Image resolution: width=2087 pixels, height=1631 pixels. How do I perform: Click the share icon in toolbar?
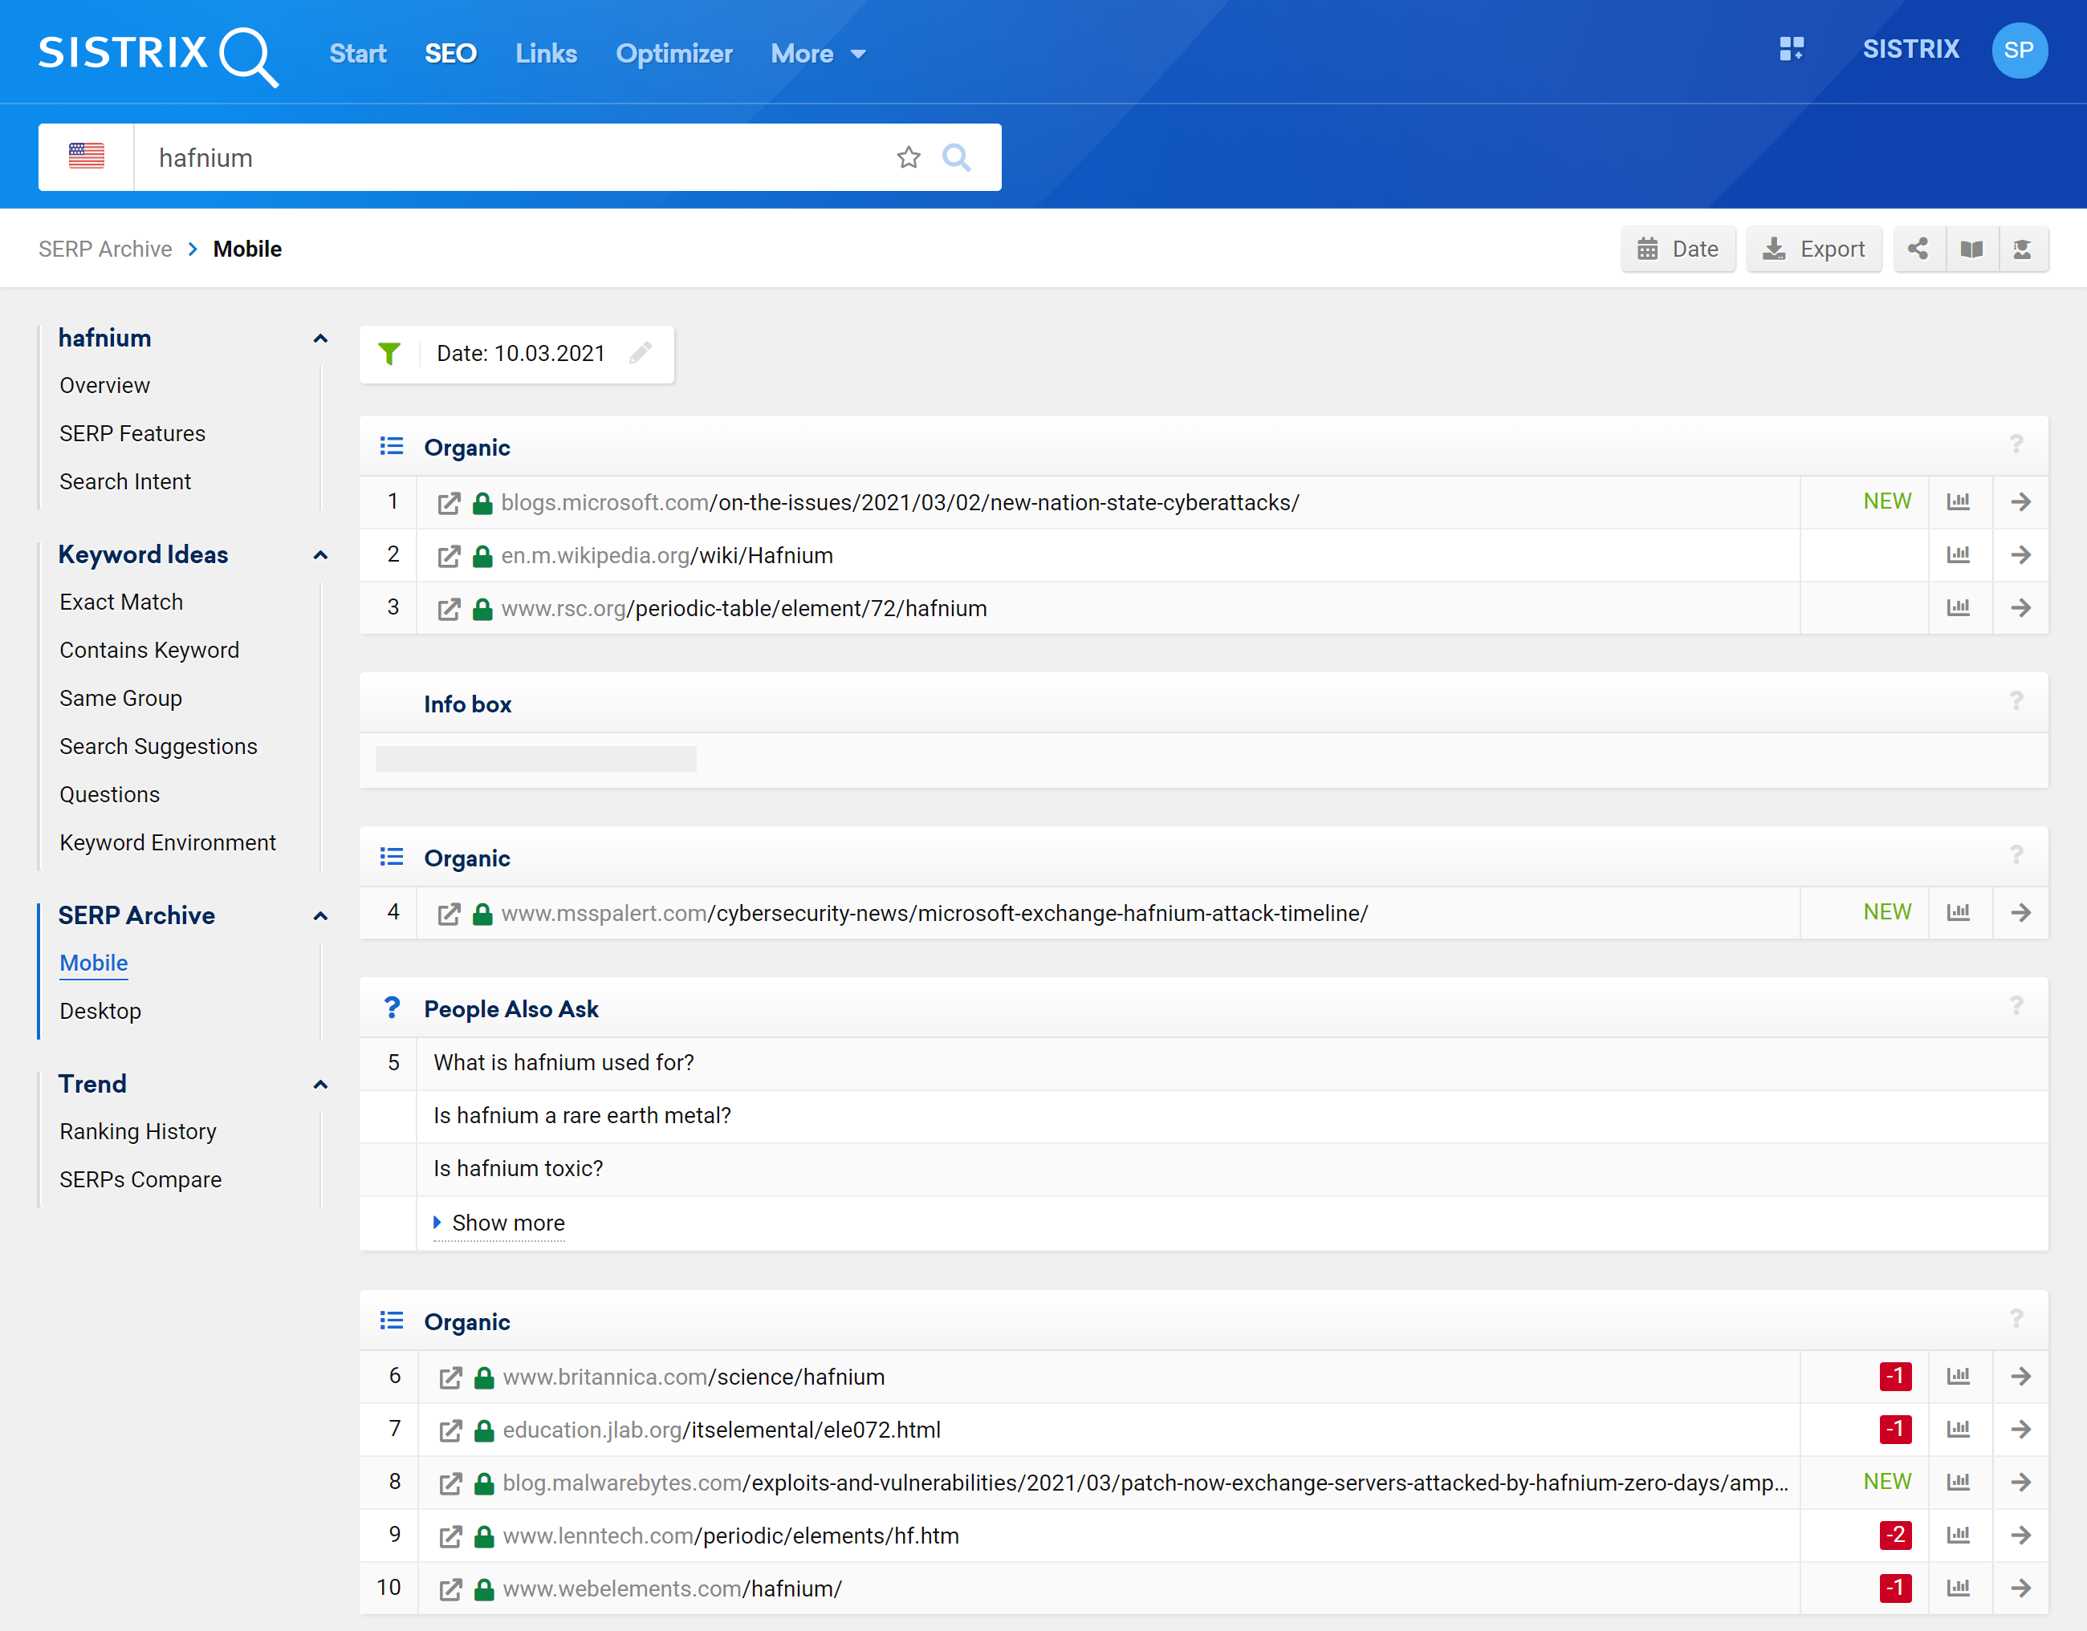1918,250
